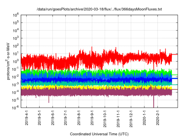Image resolution: width=196 pixels, height=137 pixels.
Task: Click the maroon flux data band
Action: coord(96,92)
